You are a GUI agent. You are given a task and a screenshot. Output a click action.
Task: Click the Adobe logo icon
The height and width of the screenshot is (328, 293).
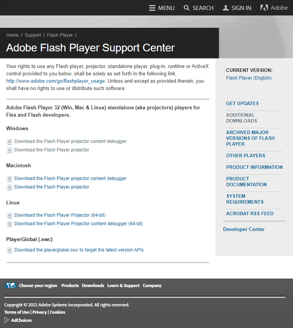[x=264, y=8]
